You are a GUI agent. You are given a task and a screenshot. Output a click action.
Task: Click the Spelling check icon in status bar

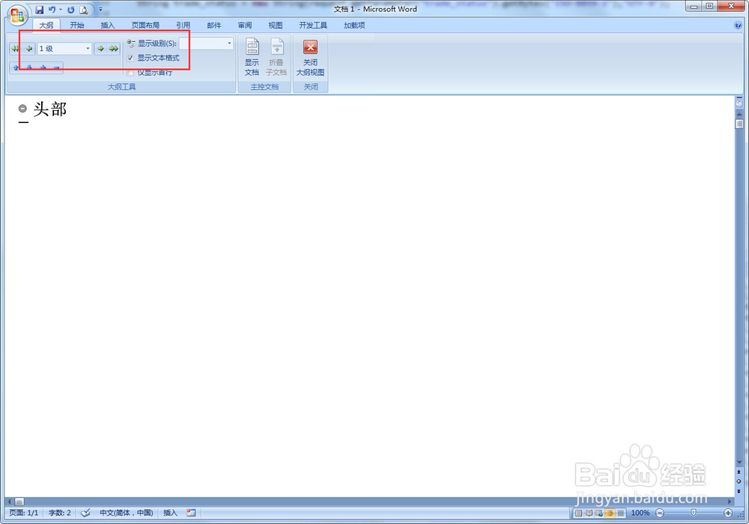85,513
